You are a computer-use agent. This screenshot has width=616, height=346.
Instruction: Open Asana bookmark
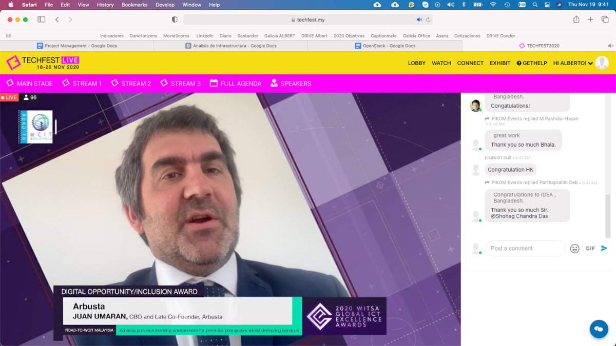point(442,36)
